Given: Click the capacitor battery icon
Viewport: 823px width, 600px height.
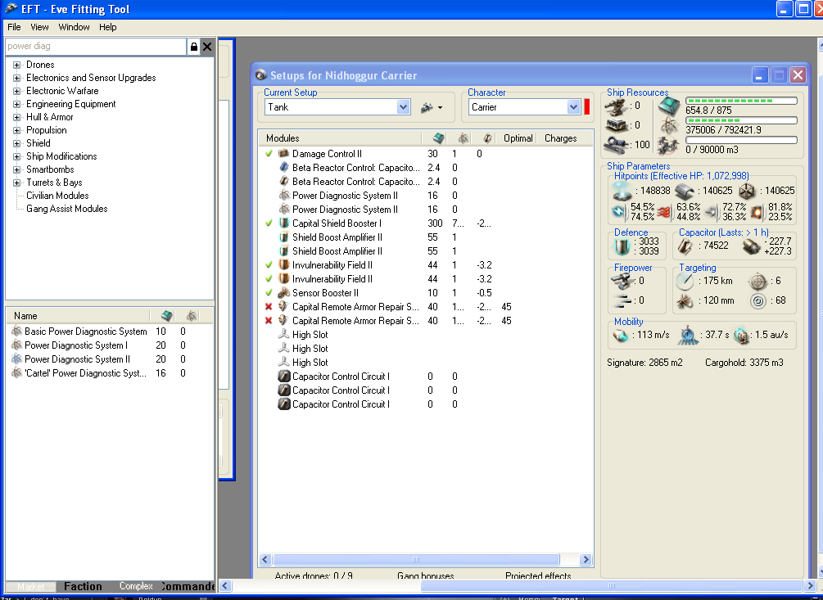Looking at the screenshot, I should tap(685, 246).
